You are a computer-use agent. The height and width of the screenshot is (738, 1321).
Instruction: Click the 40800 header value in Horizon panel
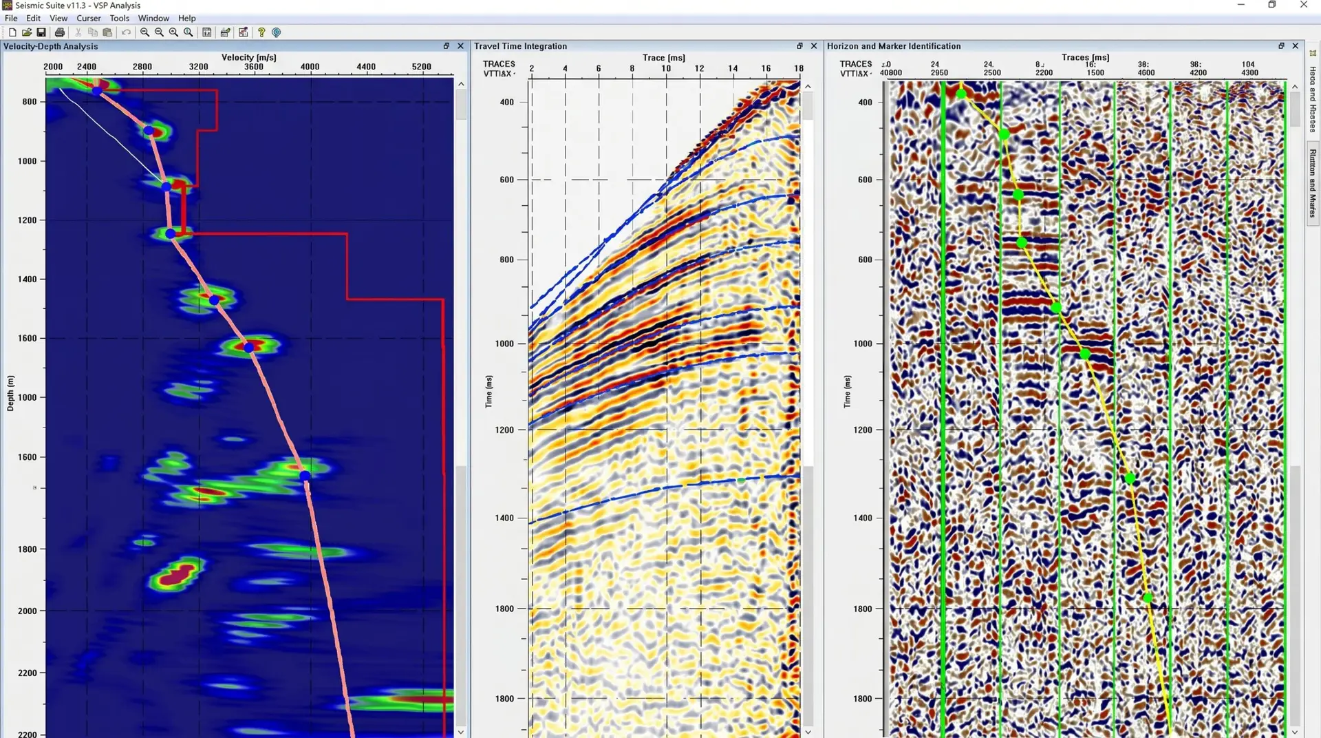pos(891,73)
